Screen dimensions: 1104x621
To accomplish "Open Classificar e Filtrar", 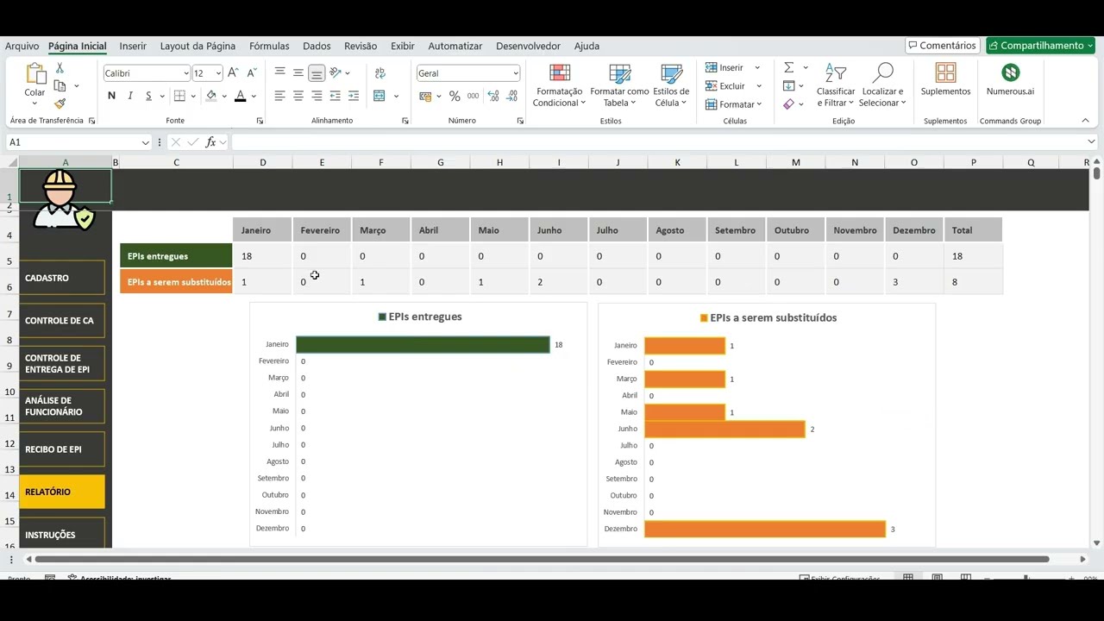I will [x=836, y=85].
